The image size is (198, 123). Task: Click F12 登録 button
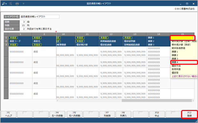coord(189,114)
